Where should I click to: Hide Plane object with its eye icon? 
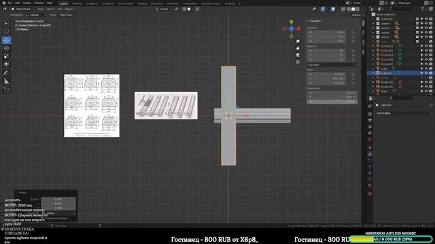click(426, 91)
